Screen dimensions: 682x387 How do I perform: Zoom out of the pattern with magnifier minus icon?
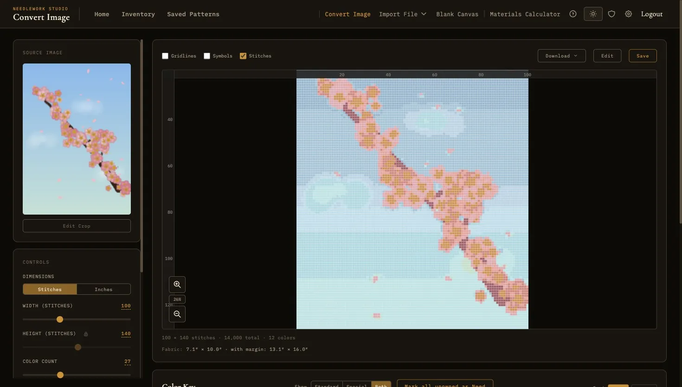pyautogui.click(x=177, y=314)
